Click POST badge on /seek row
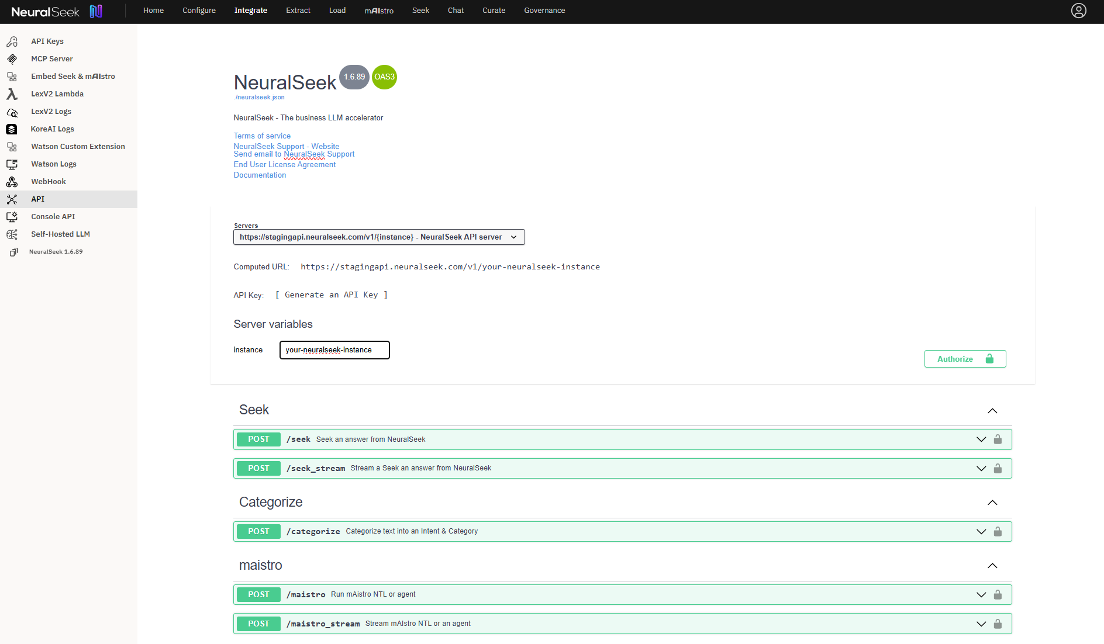Screen dimensions: 1104x644 click(258, 439)
